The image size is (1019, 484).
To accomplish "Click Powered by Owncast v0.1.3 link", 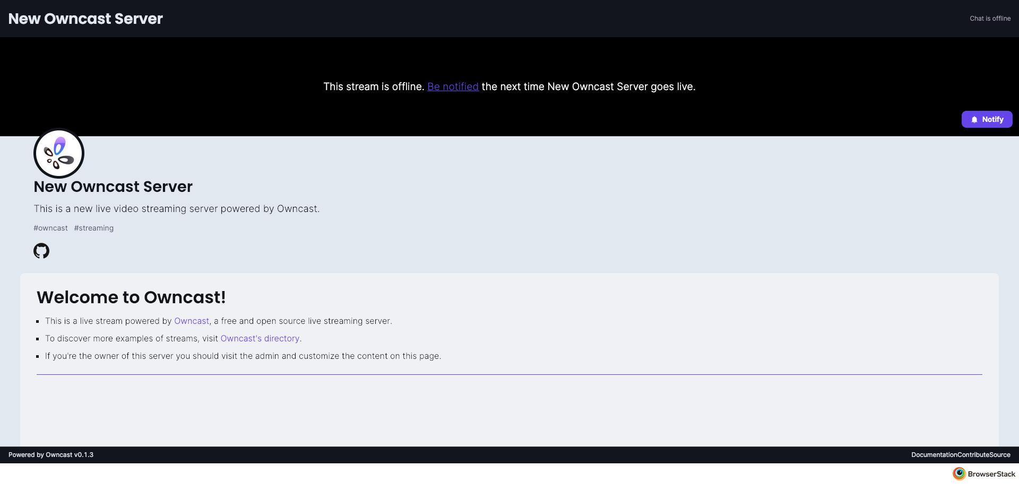I will click(51, 455).
